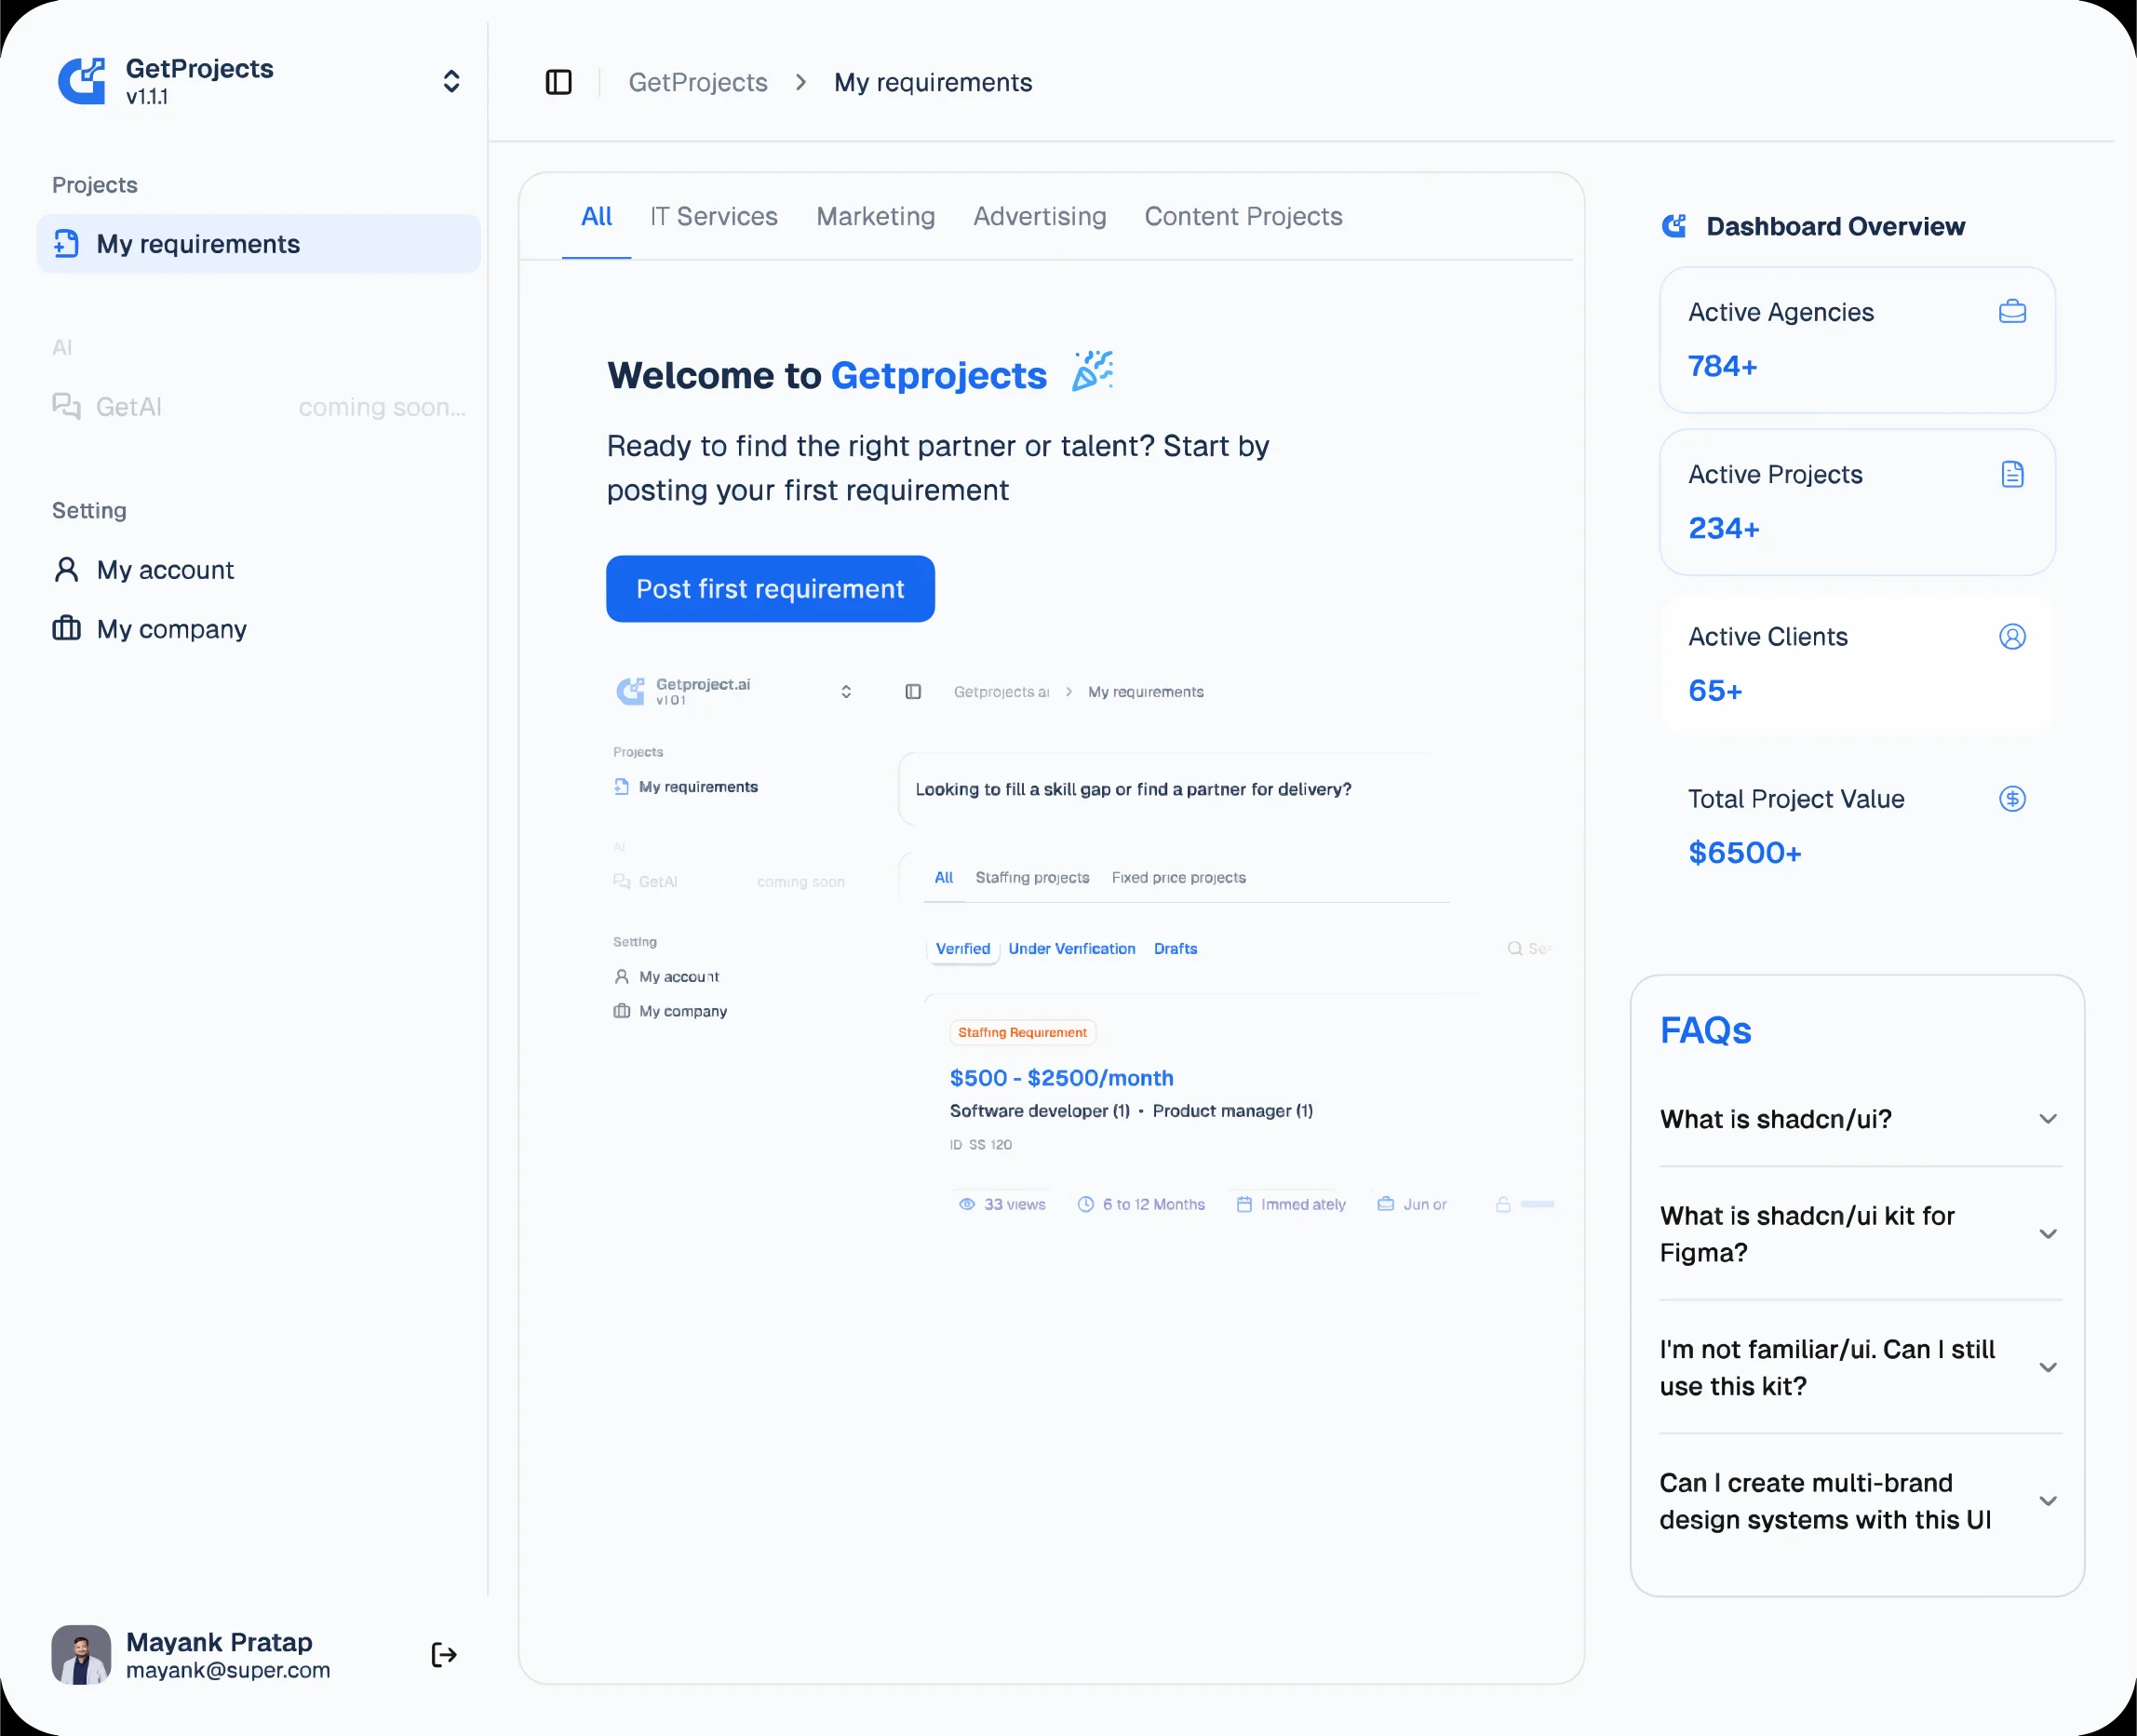This screenshot has width=2137, height=1736.
Task: Toggle the sidebar panel icon
Action: coord(558,82)
